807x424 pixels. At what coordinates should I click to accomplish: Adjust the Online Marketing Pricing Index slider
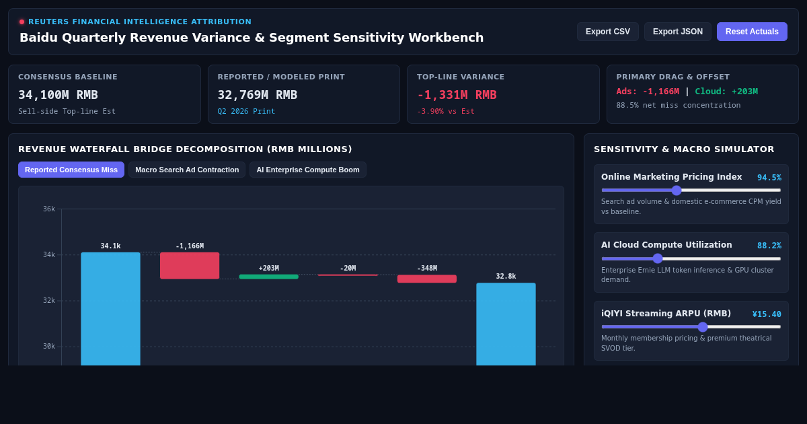click(x=691, y=190)
